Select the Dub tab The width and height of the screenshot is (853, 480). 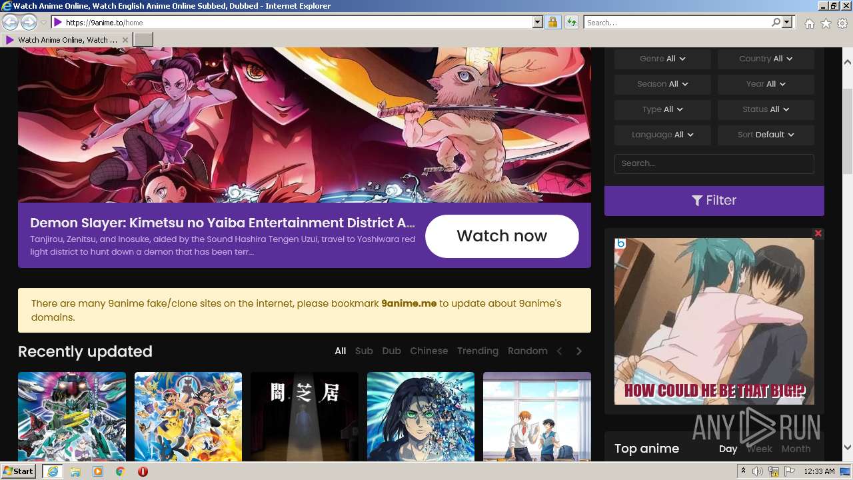pos(391,351)
